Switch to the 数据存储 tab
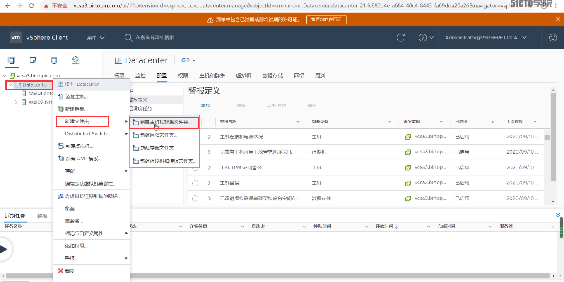564x282 pixels. coord(272,76)
